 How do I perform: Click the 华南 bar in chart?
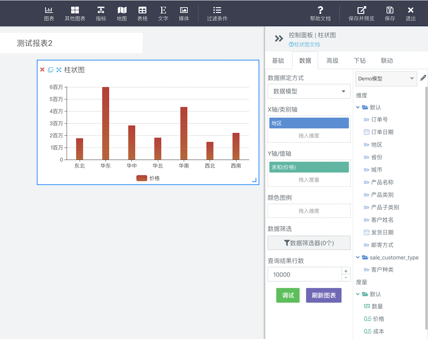pyautogui.click(x=184, y=133)
